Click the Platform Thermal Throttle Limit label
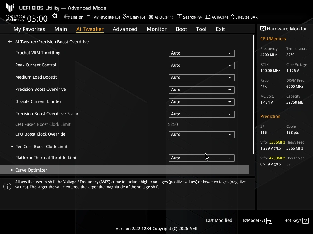The width and height of the screenshot is (313, 234). [46, 158]
